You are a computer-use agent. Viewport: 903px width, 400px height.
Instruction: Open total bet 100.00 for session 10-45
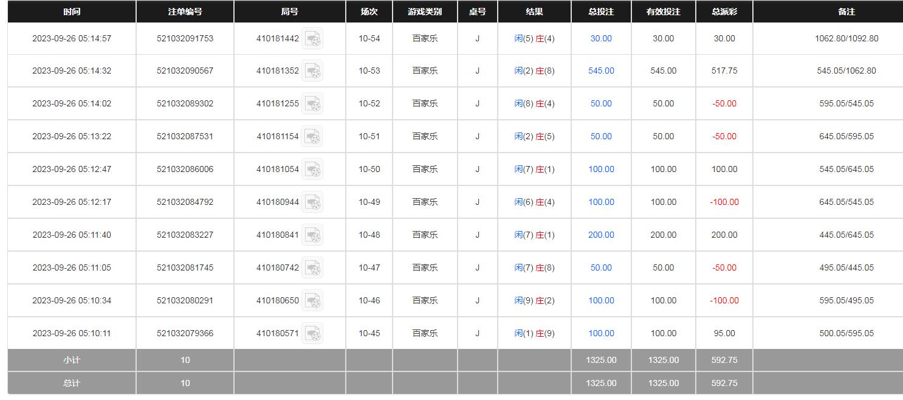(x=601, y=333)
